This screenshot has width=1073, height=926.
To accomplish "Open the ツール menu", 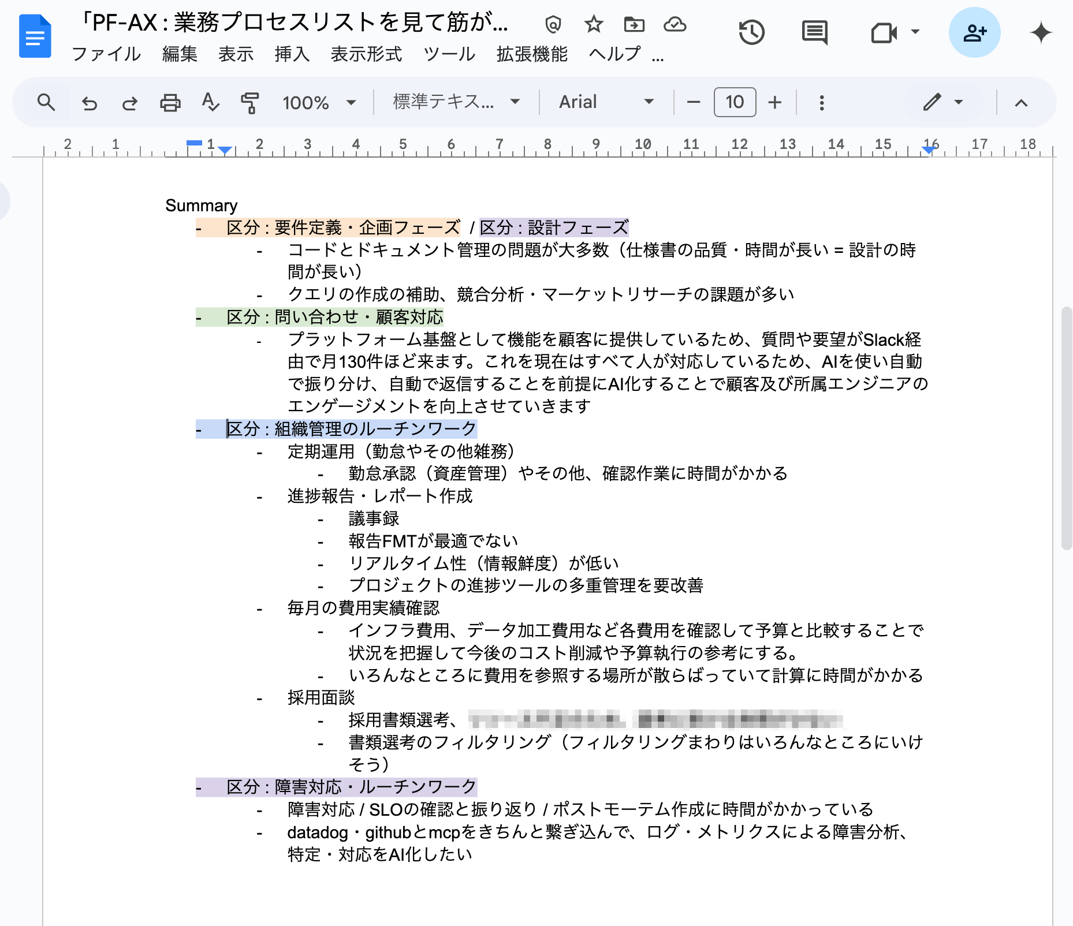I will click(x=449, y=54).
